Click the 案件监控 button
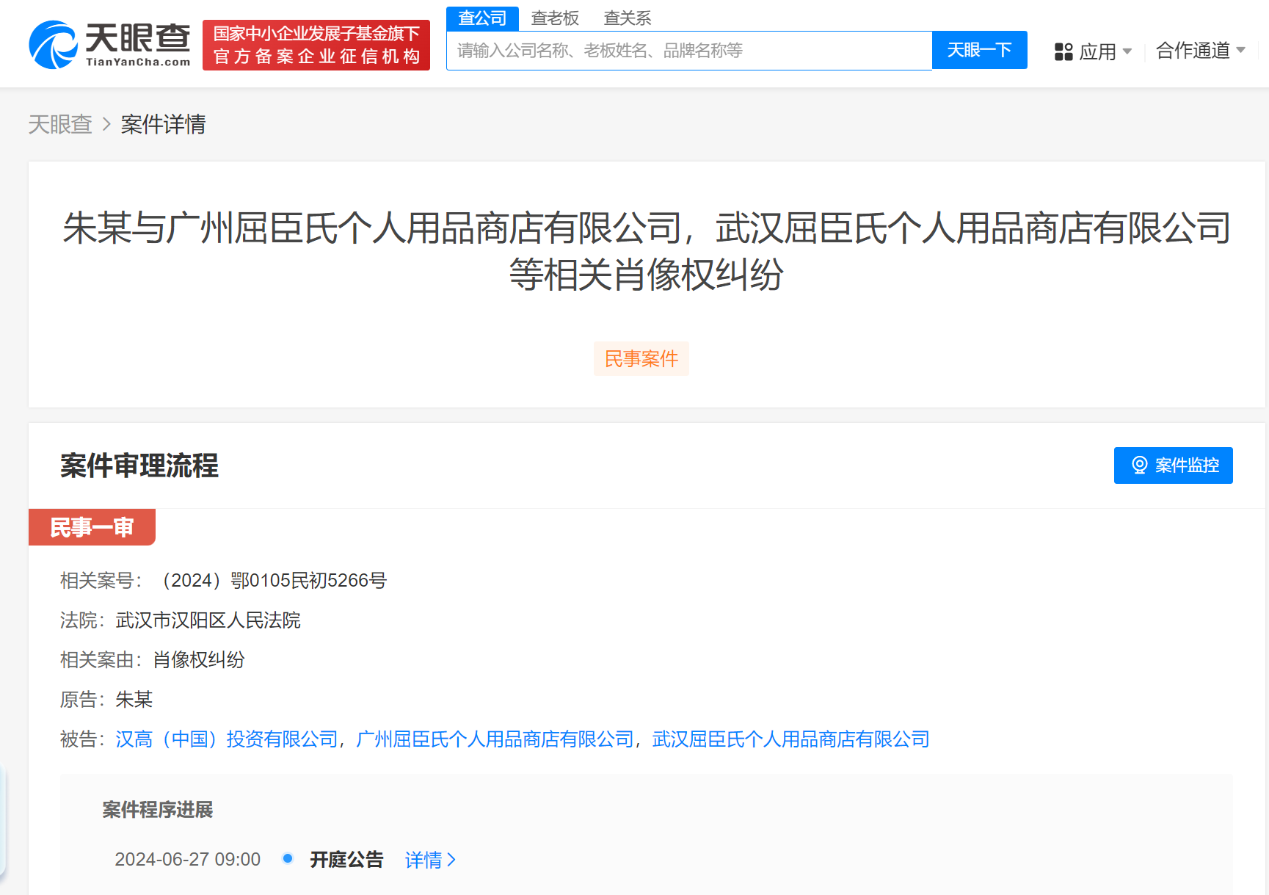The height and width of the screenshot is (895, 1269). (1173, 465)
